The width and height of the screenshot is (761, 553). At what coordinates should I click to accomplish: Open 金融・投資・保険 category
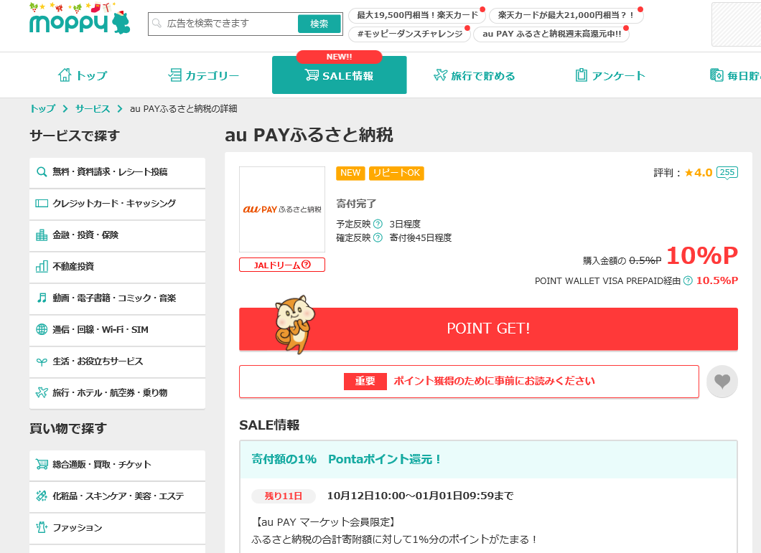[118, 235]
